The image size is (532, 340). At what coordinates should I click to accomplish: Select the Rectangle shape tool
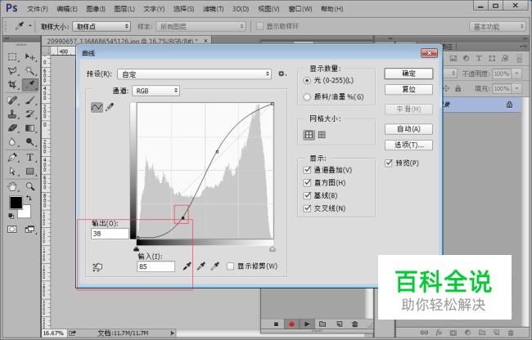click(x=30, y=172)
